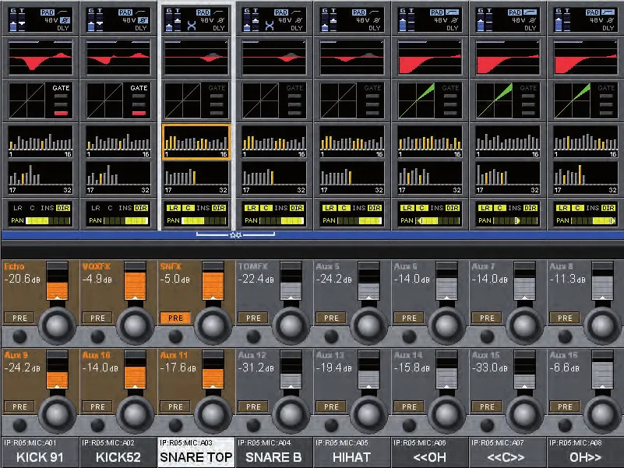Screen dimensions: 624x468
Task: Open the HIHAT pan and routing block
Action: [352, 213]
